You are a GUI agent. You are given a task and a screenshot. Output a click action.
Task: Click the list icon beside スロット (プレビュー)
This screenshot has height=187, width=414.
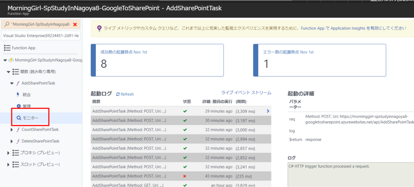(15, 164)
